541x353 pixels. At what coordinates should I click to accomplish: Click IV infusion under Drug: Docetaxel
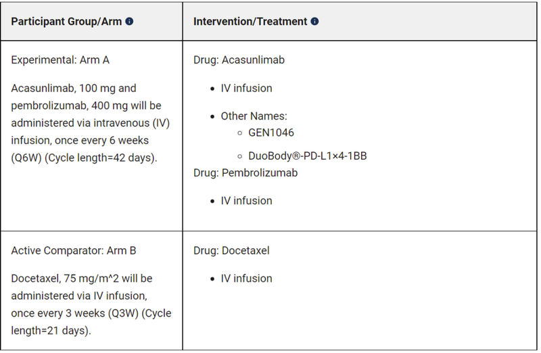pyautogui.click(x=246, y=279)
